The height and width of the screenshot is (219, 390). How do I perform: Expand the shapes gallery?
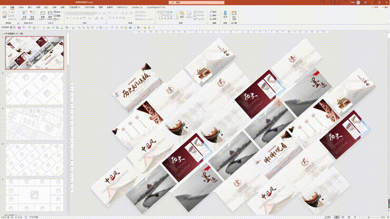coord(177,19)
